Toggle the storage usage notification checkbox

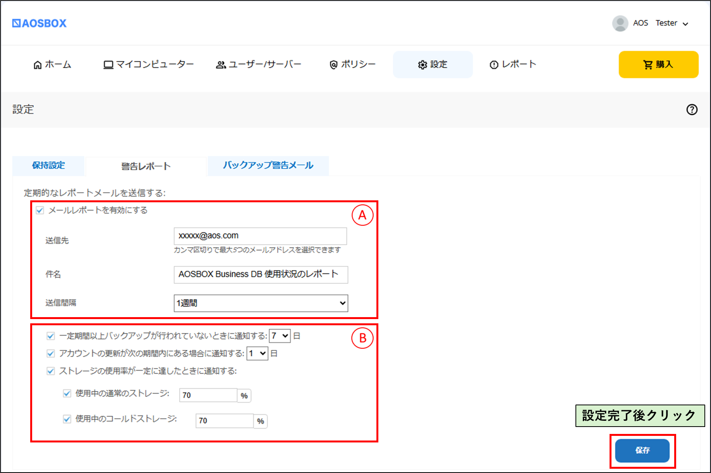pos(51,371)
